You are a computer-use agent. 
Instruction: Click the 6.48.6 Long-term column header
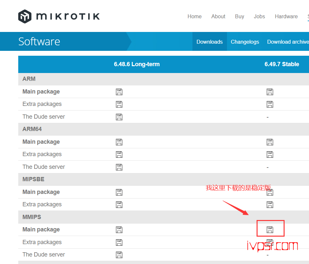137,64
